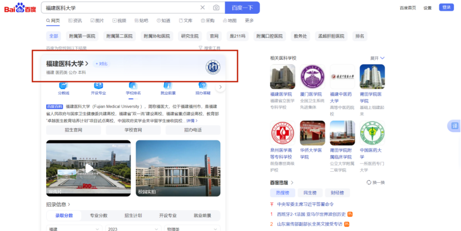This screenshot has height=231, width=461.
Task: Select the 附属第二医院 filter chip
Action: click(x=120, y=37)
